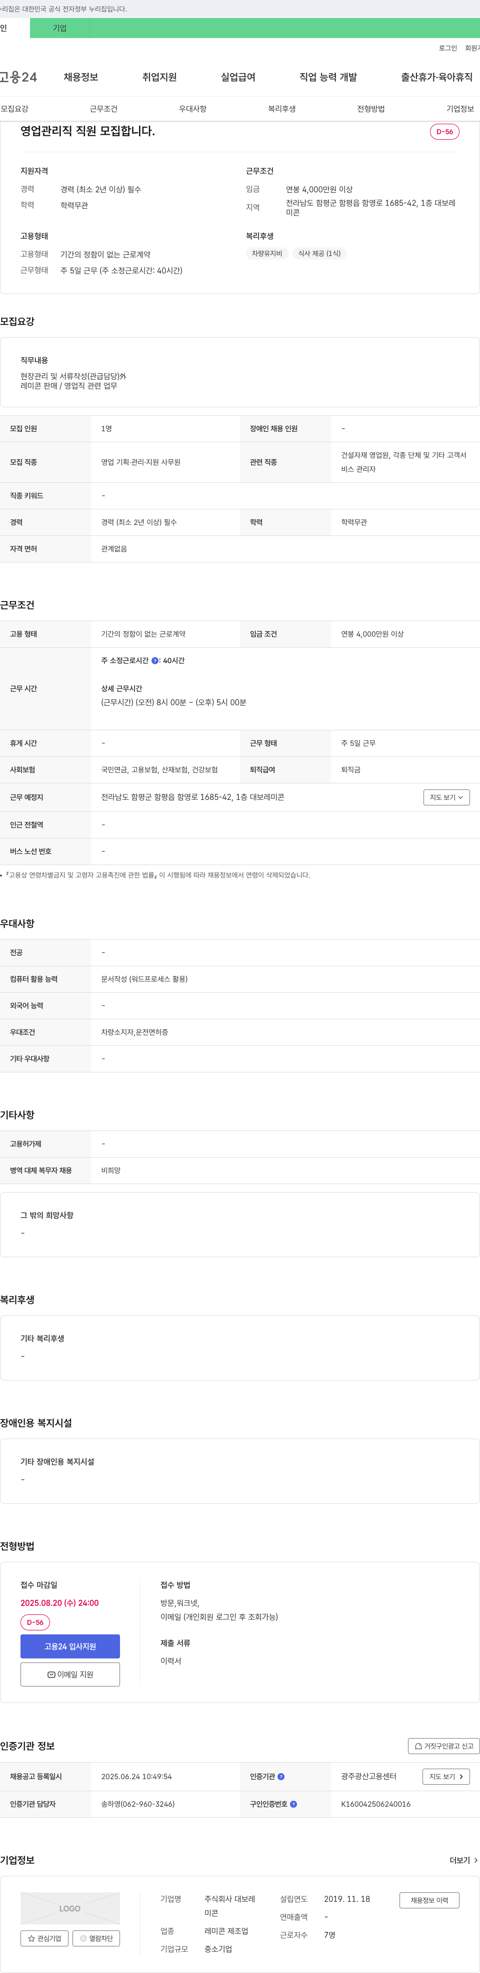The image size is (480, 1973).
Task: Click the address in the 근무 예정지 row
Action: coord(192,797)
